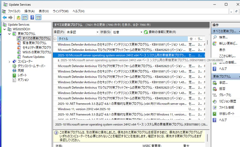Screen dimensions: 240x147
Task: Select the .NET Framework update for Microsoft server row
Action: (x=129, y=104)
